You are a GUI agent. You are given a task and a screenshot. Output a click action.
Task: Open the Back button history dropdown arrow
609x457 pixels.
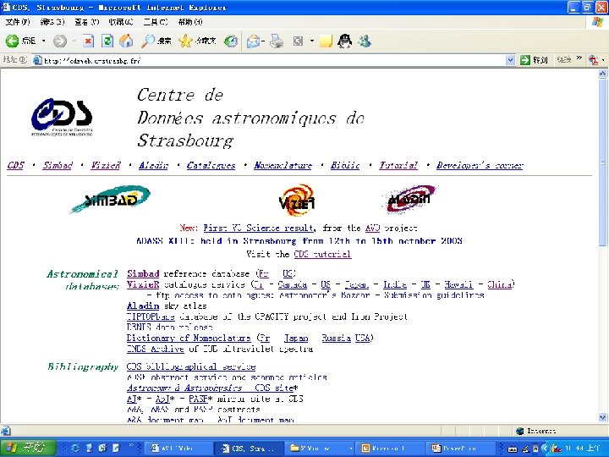click(x=43, y=41)
